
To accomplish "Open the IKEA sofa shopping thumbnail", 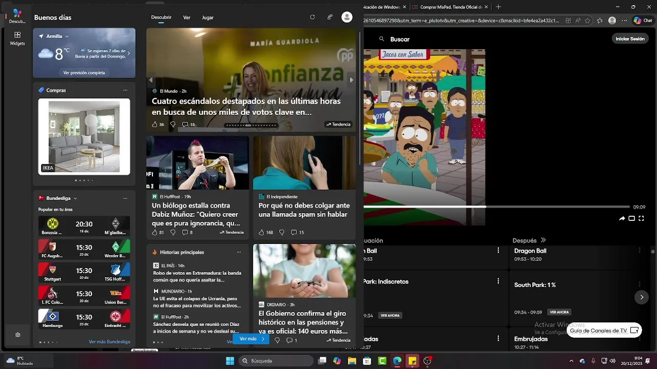I will click(84, 137).
